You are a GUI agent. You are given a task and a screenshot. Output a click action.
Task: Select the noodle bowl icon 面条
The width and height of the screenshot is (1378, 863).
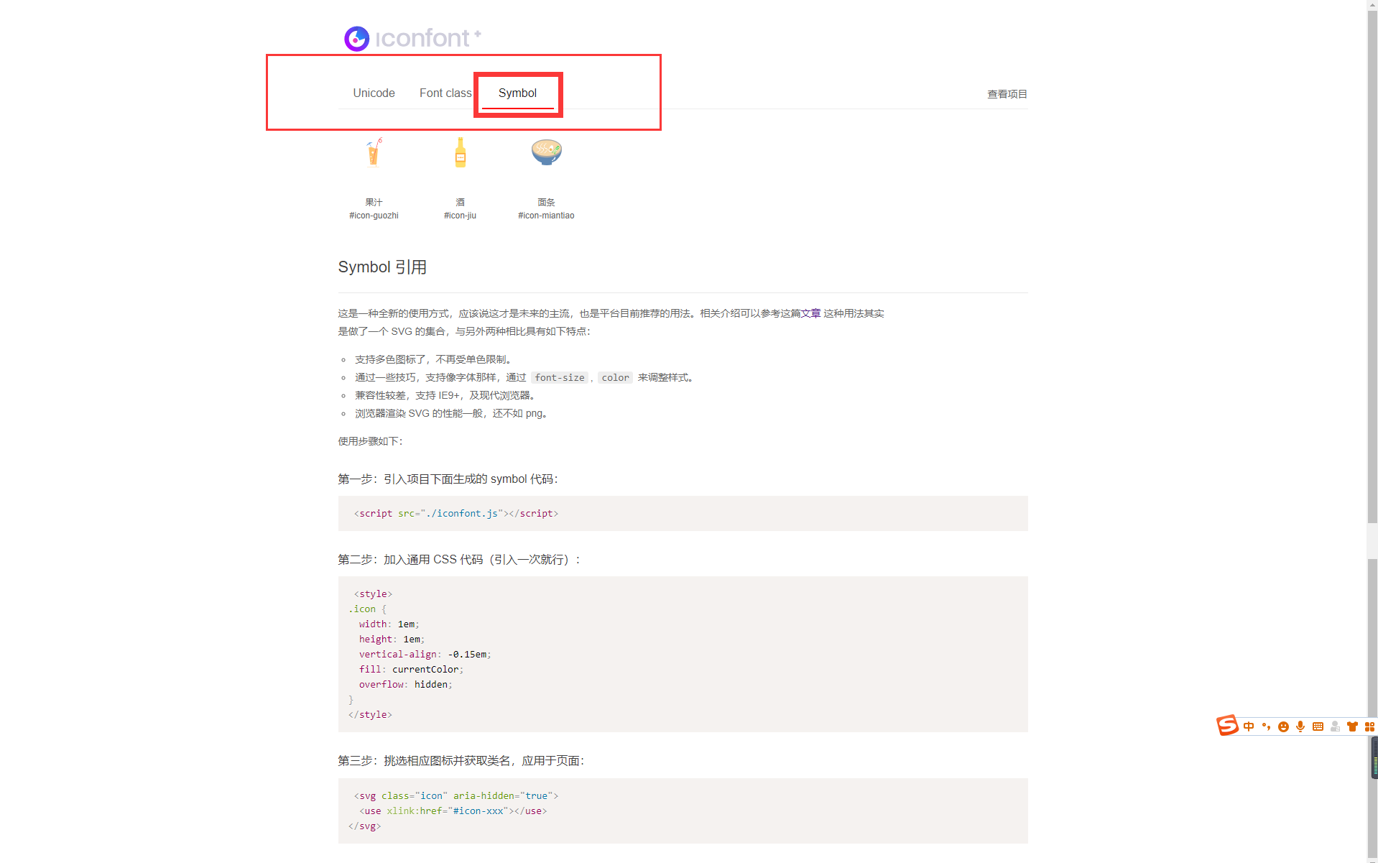(x=547, y=152)
